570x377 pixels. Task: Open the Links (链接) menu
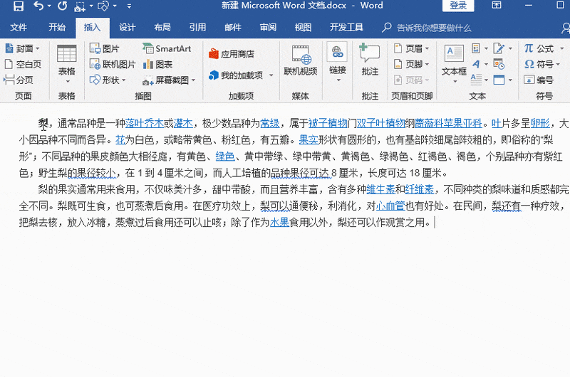click(x=338, y=63)
